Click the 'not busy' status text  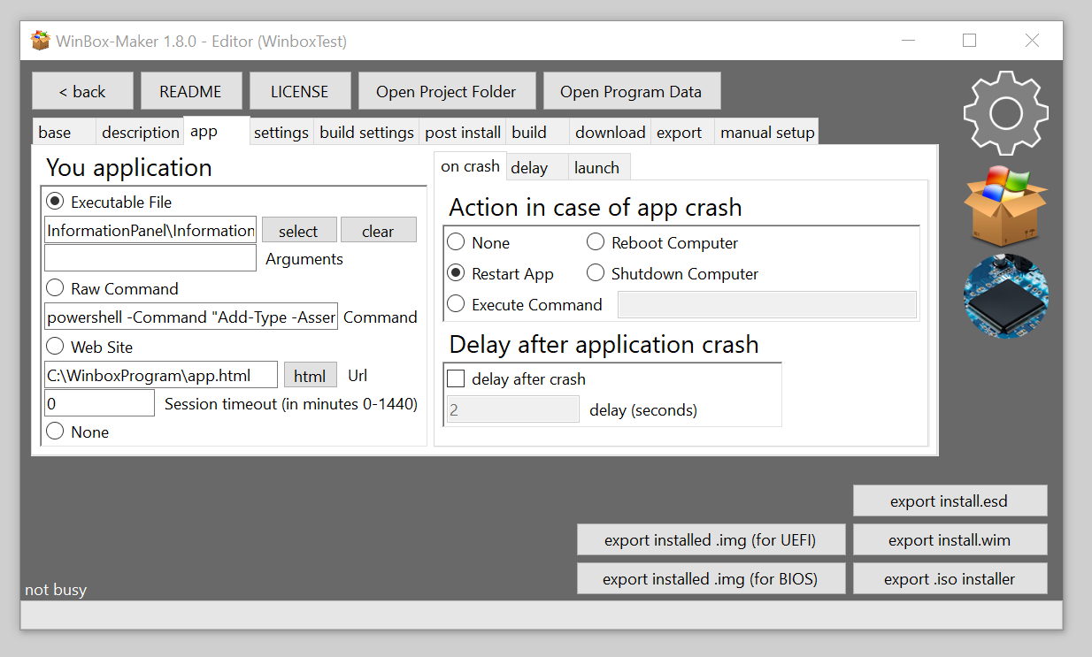coord(56,590)
